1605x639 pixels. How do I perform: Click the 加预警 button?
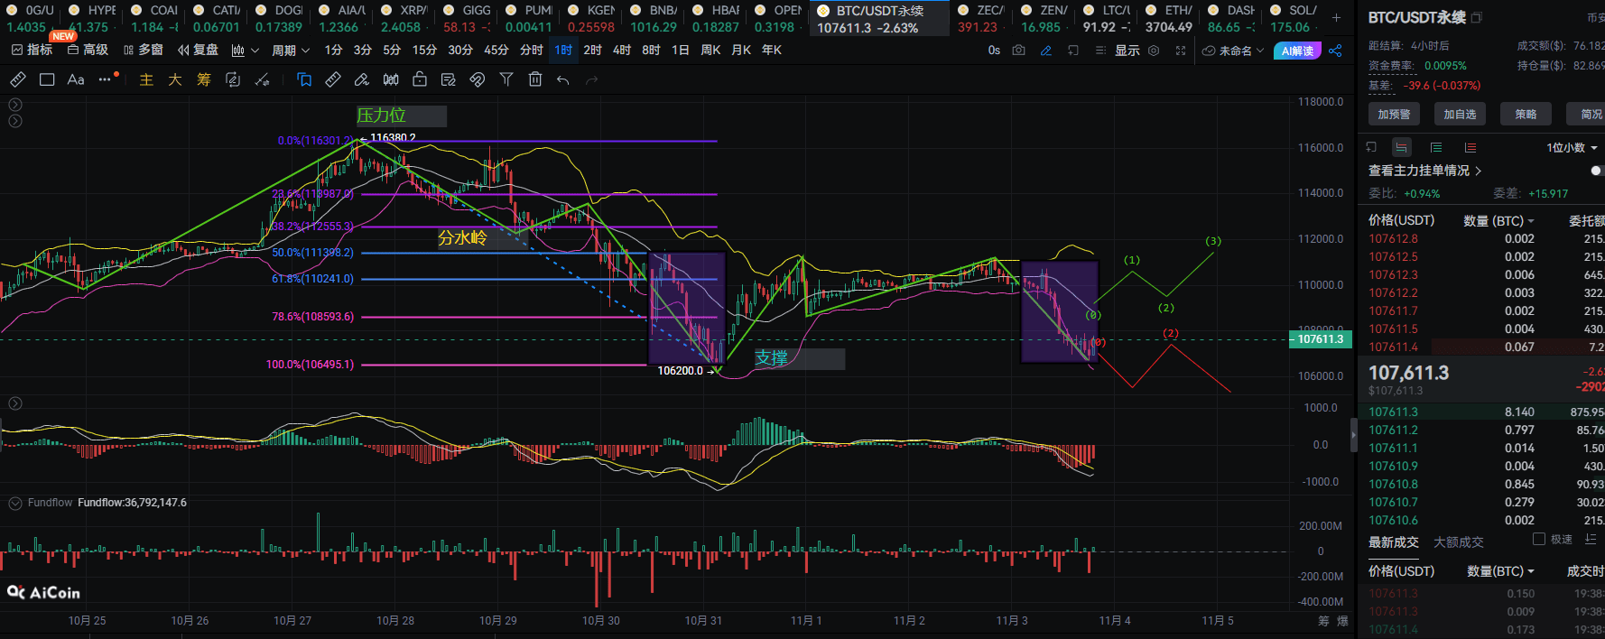[x=1394, y=115]
